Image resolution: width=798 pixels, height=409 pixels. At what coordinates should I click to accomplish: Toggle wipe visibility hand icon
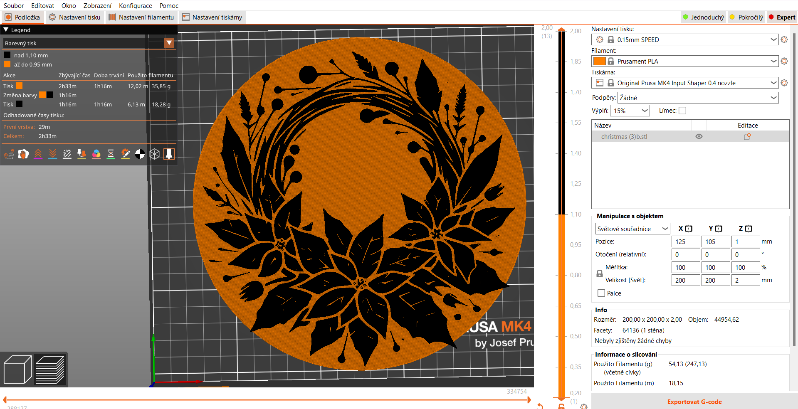pos(24,154)
